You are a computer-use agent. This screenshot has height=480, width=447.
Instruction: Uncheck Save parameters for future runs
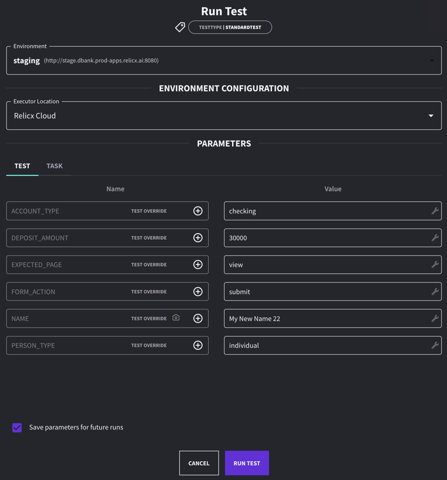[x=17, y=427]
